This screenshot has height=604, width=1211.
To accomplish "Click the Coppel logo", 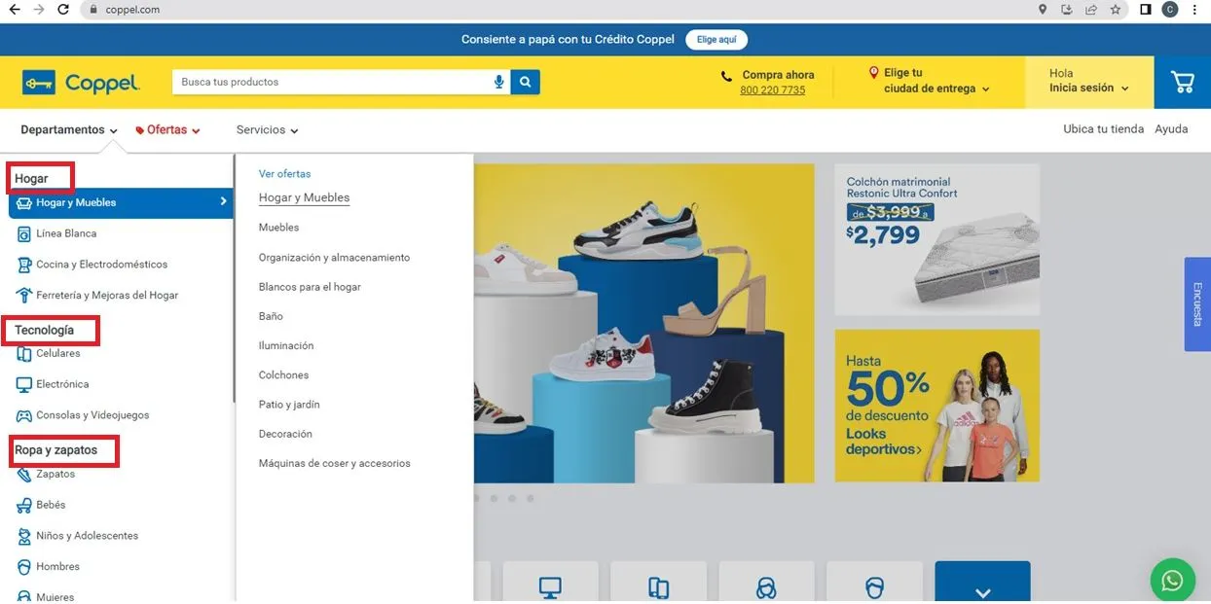I will (x=82, y=84).
